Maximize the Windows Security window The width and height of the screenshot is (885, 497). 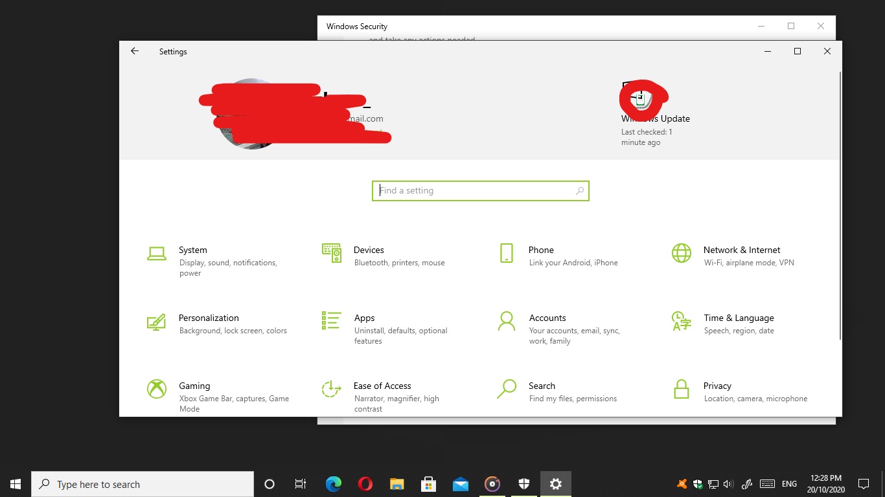[x=791, y=26]
